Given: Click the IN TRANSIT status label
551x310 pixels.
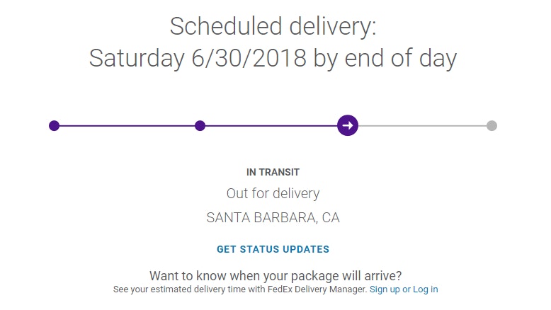Looking at the screenshot, I should (273, 172).
